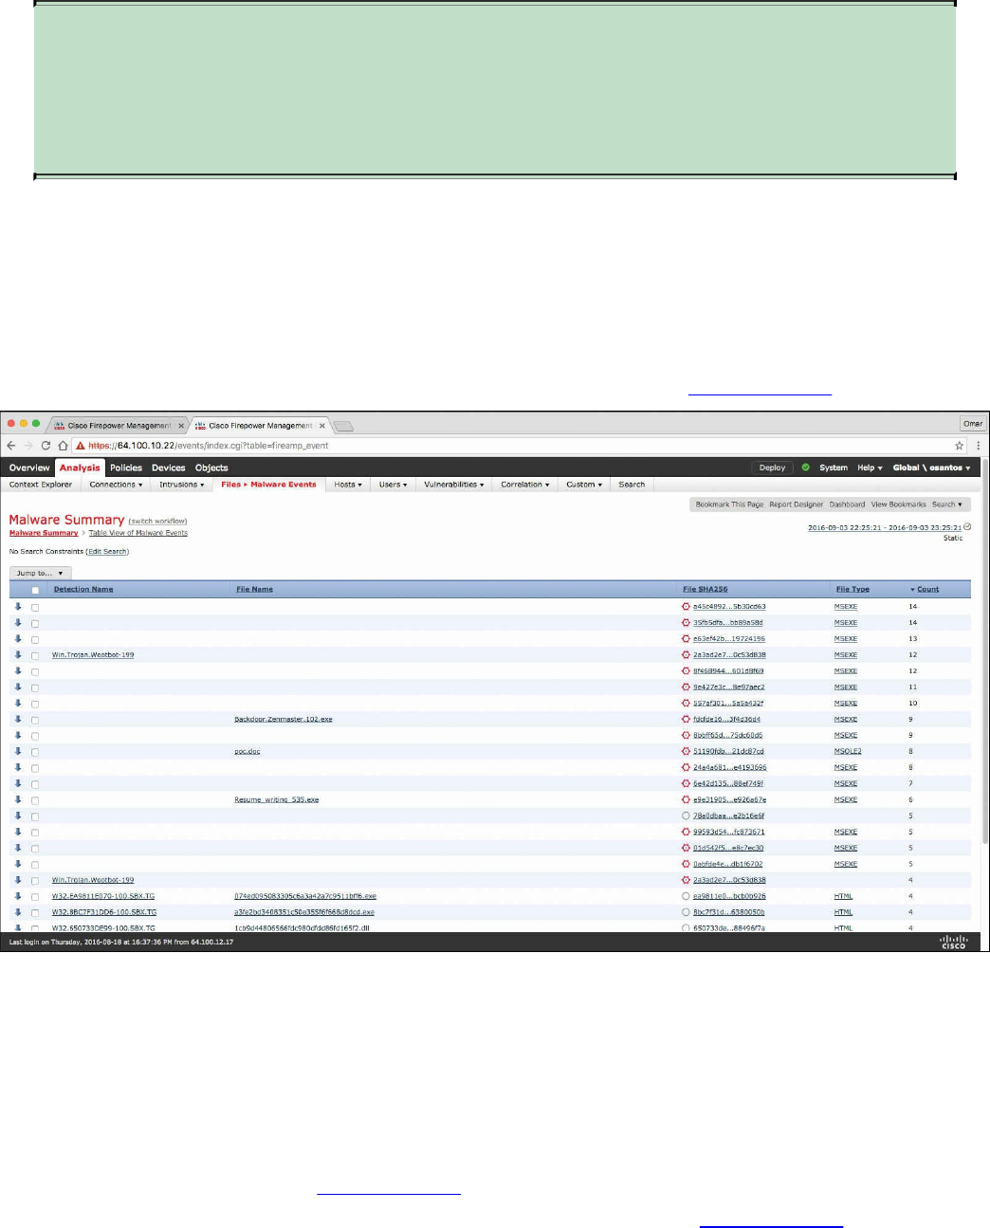Image resolution: width=990 pixels, height=1228 pixels.
Task: Reload the page with the refresh icon
Action: (x=45, y=445)
